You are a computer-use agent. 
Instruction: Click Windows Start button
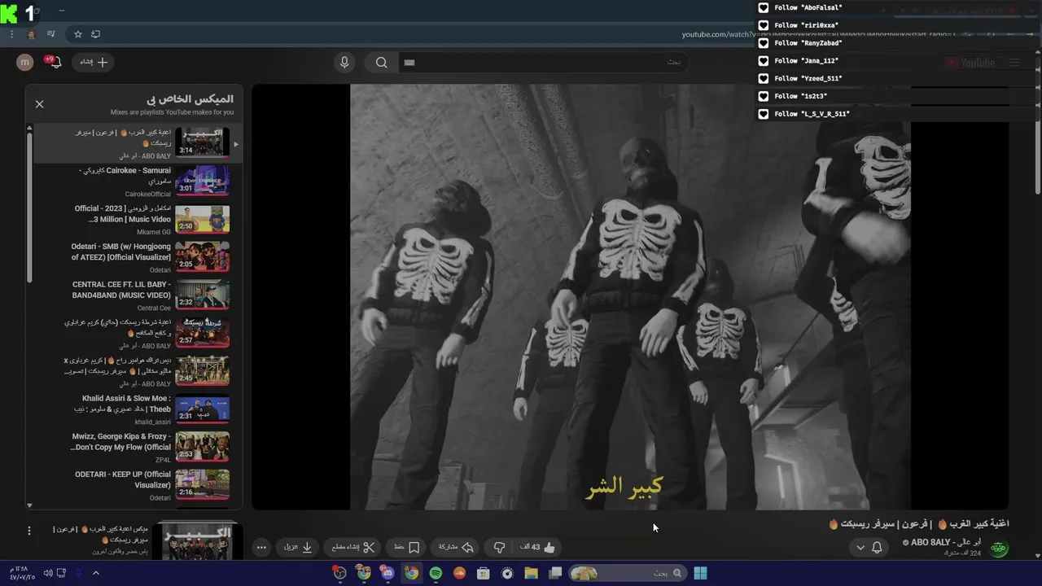700,573
